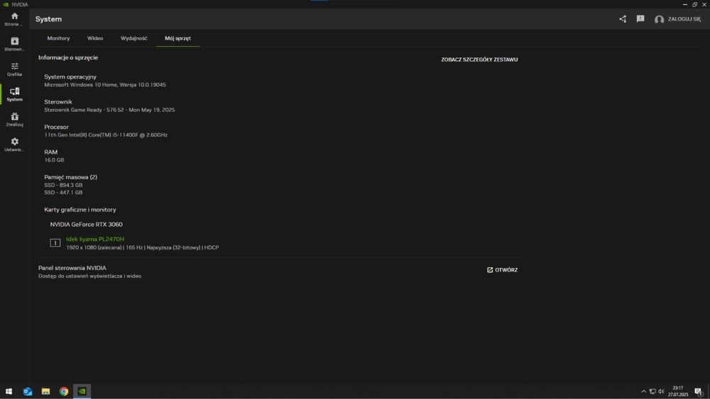
Task: Click ZOBACZ SZCZEGÓŁY ZESTAWU
Action: coord(479,60)
